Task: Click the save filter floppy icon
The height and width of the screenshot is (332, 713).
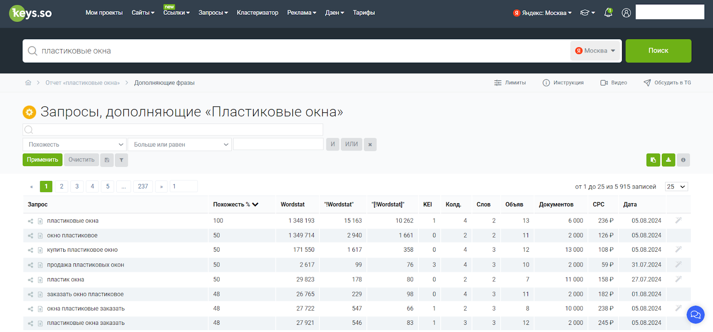Action: click(x=107, y=160)
